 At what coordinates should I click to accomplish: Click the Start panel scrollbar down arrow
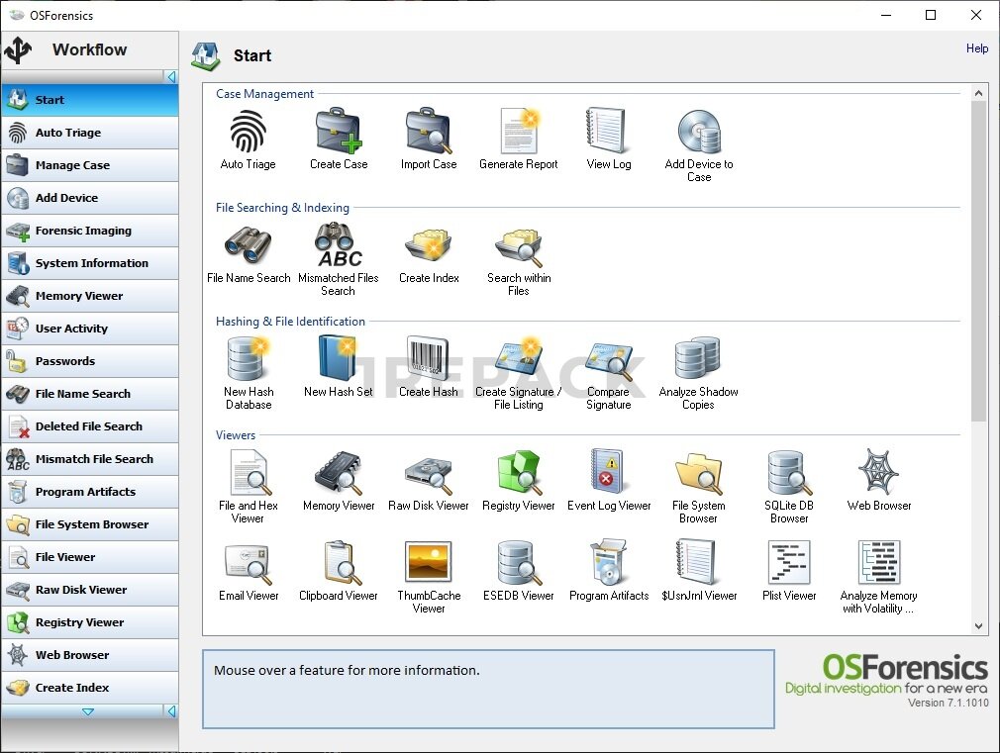point(979,626)
